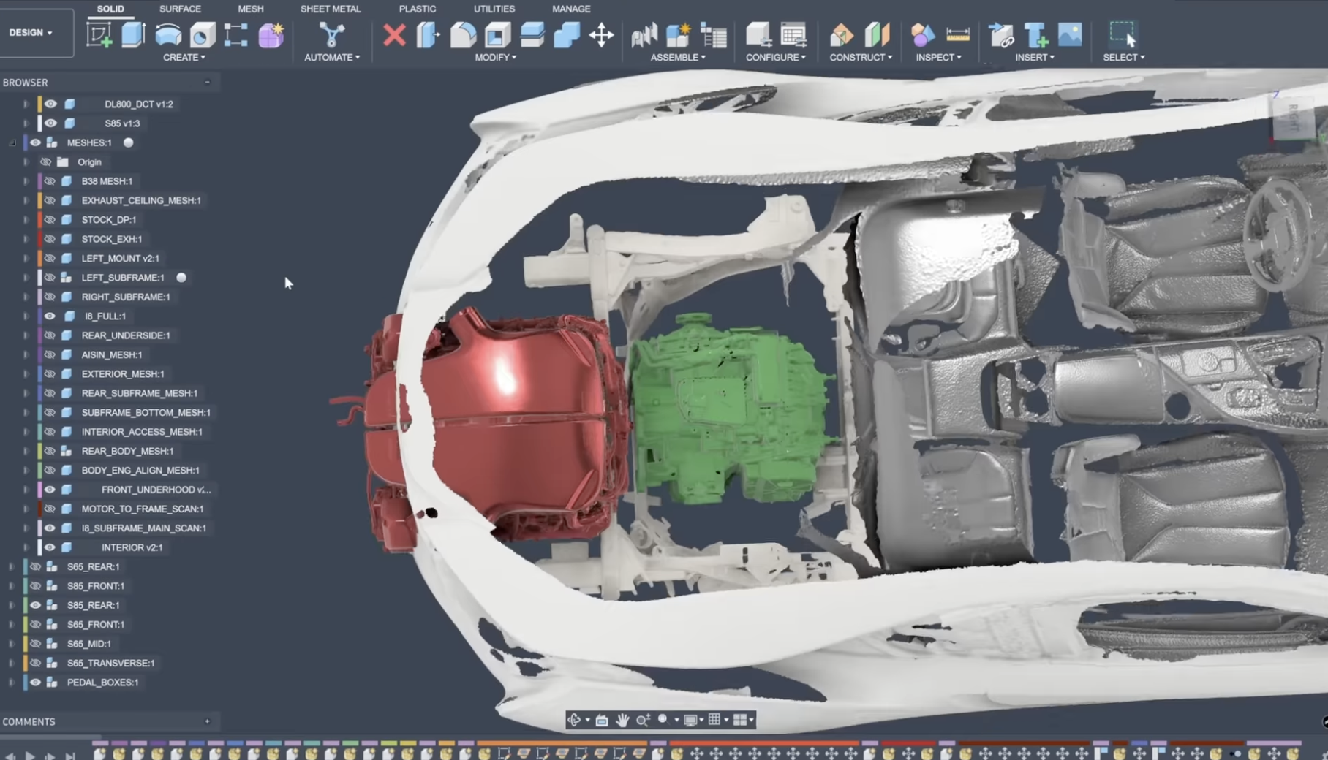Show the B38 MESH:1 component
Image resolution: width=1328 pixels, height=760 pixels.
point(50,181)
